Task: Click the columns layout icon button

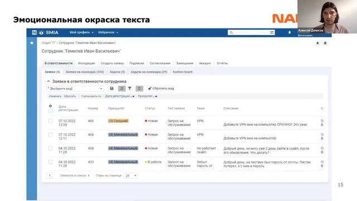Action: coord(122,88)
